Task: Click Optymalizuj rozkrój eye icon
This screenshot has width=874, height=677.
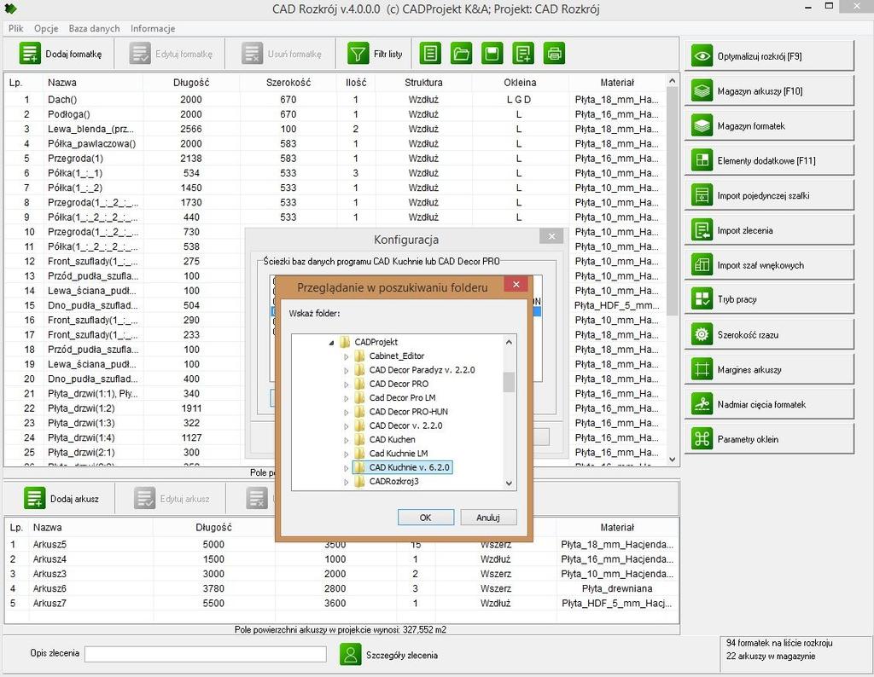Action: coord(702,56)
